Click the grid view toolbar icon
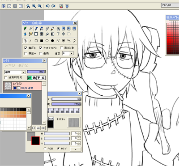179x166 pixels. 15,6
